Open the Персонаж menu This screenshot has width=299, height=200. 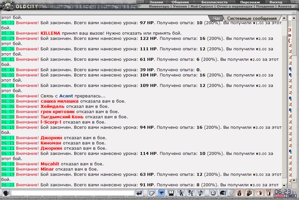point(250,2)
